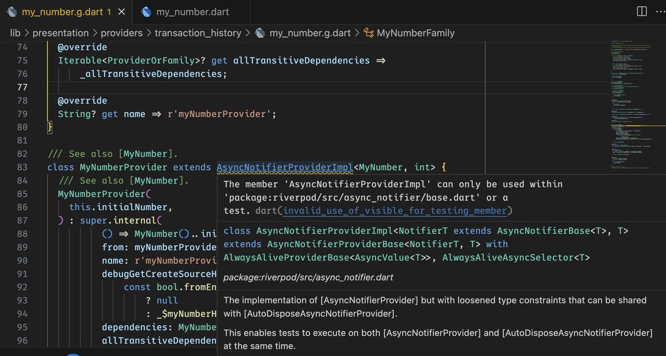666x356 pixels.
Task: Click the split editor icon
Action: point(641,11)
